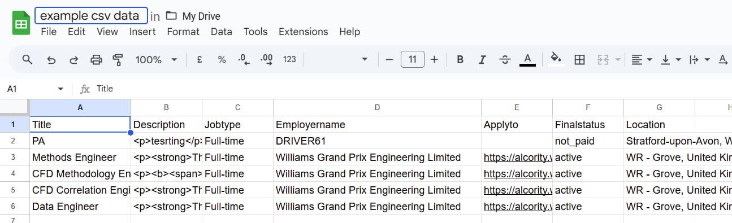732x223 pixels.
Task: Open the text colour picker
Action: coord(527,59)
